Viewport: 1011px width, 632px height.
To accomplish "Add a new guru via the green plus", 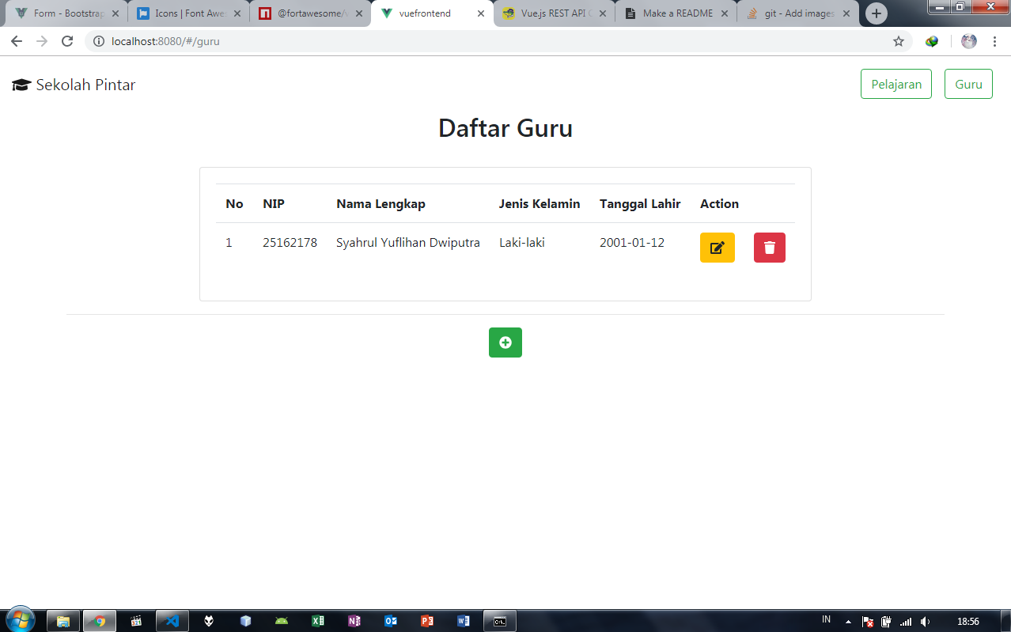I will pos(505,342).
